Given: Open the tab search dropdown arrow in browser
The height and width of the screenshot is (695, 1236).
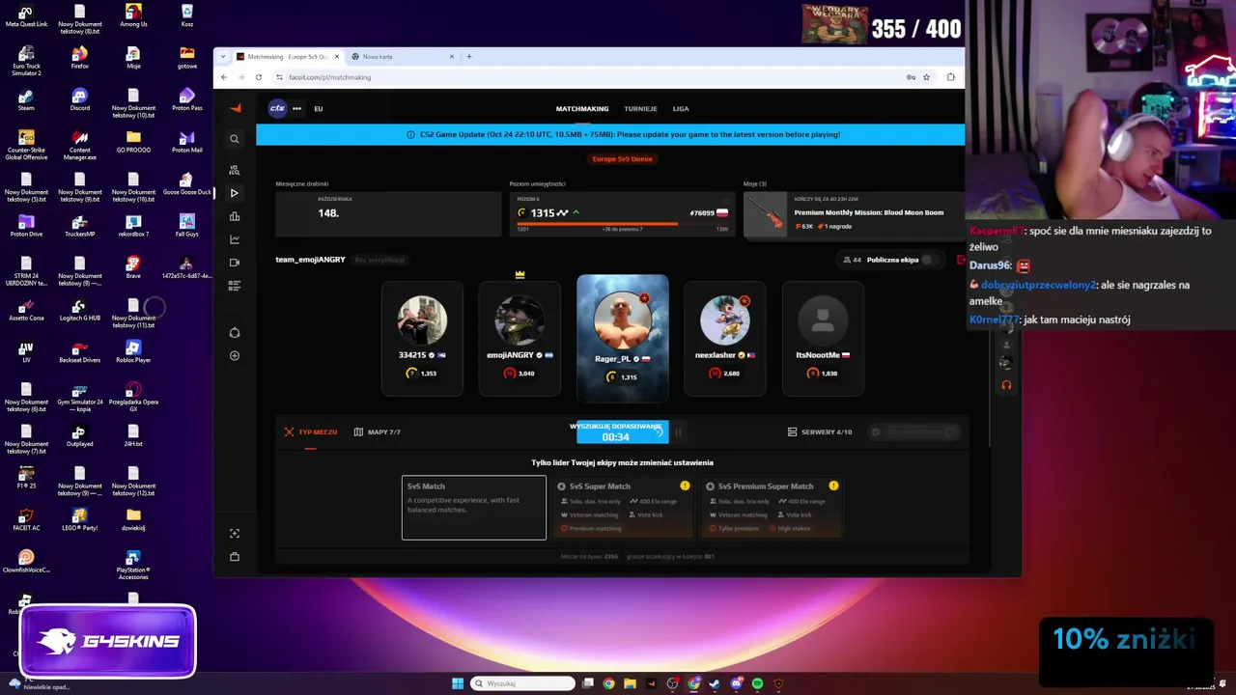Looking at the screenshot, I should pyautogui.click(x=224, y=57).
